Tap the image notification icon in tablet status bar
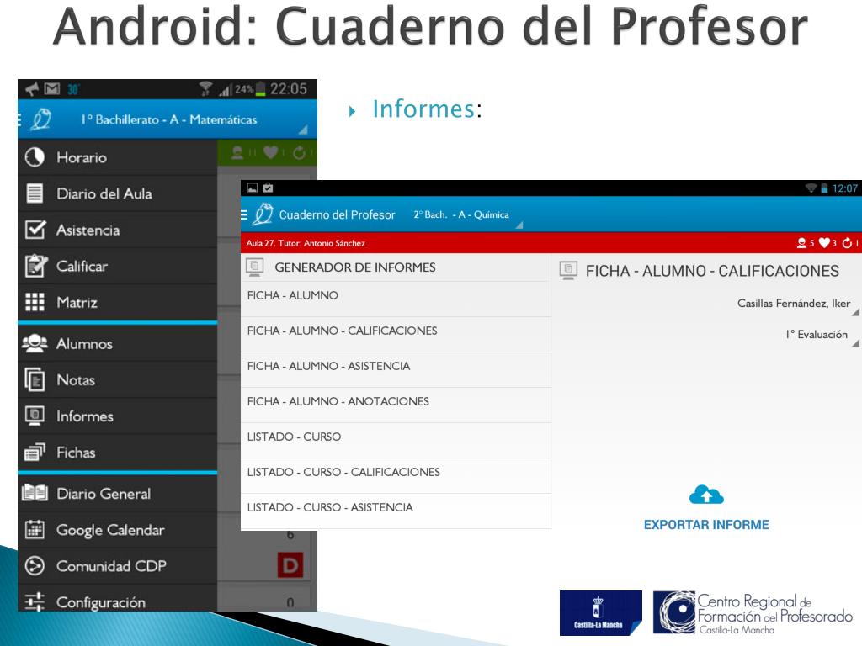 tap(253, 188)
